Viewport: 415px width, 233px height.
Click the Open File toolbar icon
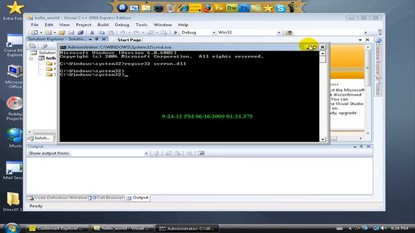pos(62,32)
